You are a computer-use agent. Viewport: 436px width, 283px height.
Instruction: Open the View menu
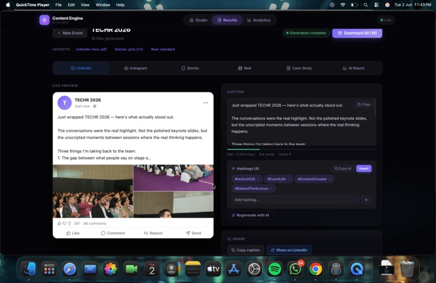pyautogui.click(x=85, y=5)
